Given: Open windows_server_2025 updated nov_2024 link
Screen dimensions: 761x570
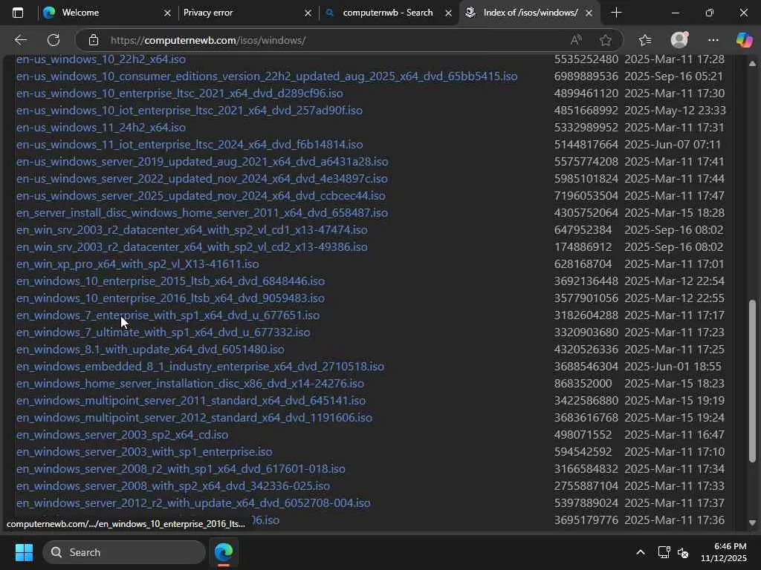Looking at the screenshot, I should pyautogui.click(x=201, y=196).
